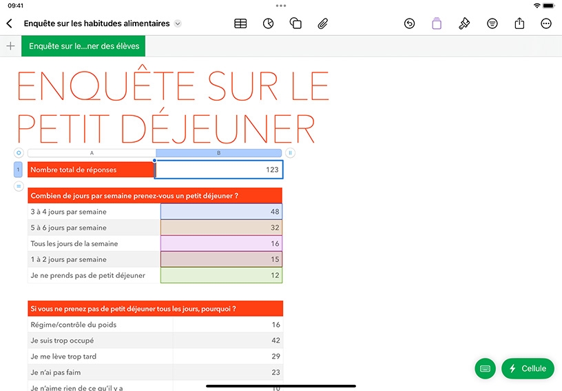562x391 pixels.
Task: Select the 5 à 6 jours par semaine cell
Action: [94, 228]
